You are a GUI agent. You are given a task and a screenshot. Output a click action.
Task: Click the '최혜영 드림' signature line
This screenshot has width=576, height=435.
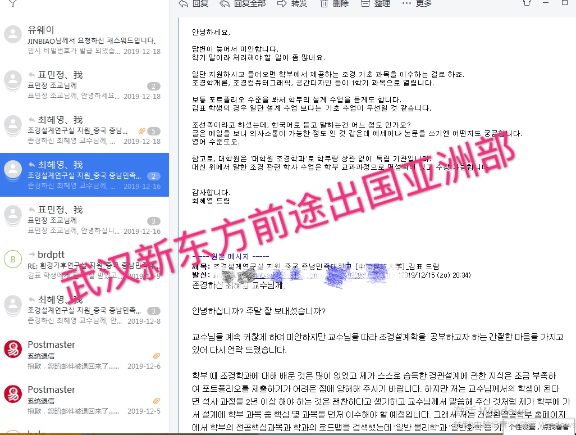tap(211, 201)
